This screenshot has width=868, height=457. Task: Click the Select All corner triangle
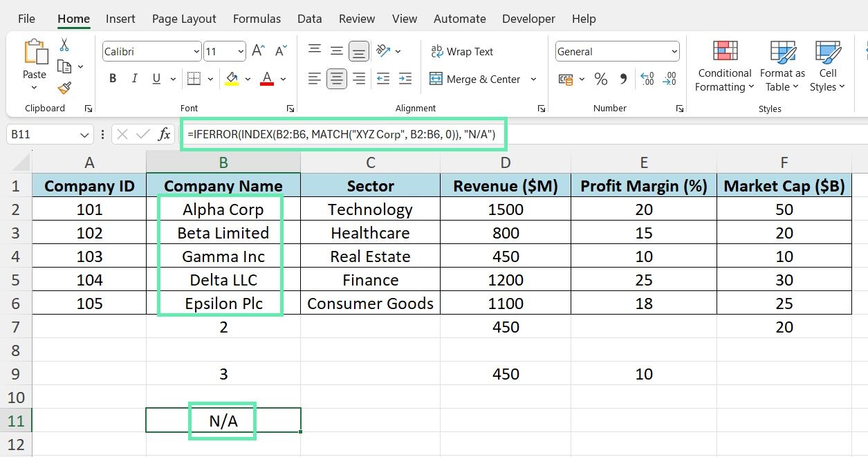(x=21, y=162)
